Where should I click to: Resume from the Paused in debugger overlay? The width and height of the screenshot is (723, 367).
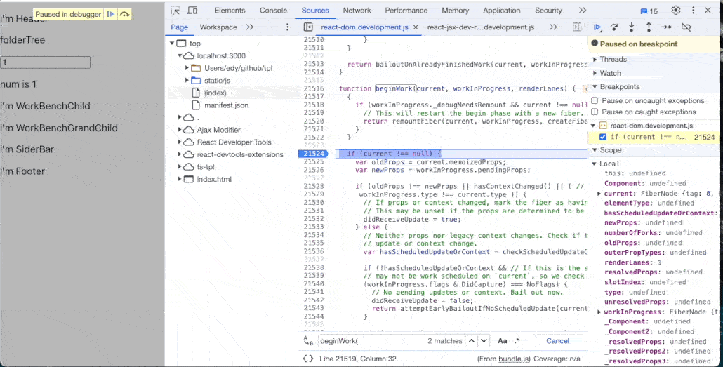coord(111,14)
